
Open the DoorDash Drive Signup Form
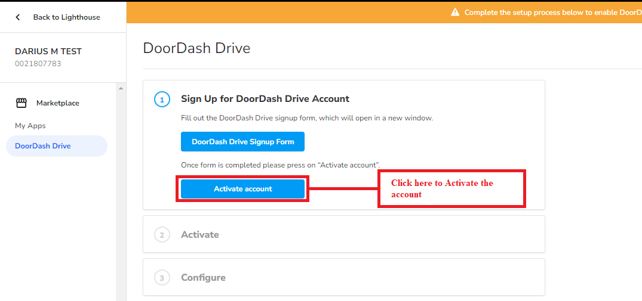tap(242, 142)
